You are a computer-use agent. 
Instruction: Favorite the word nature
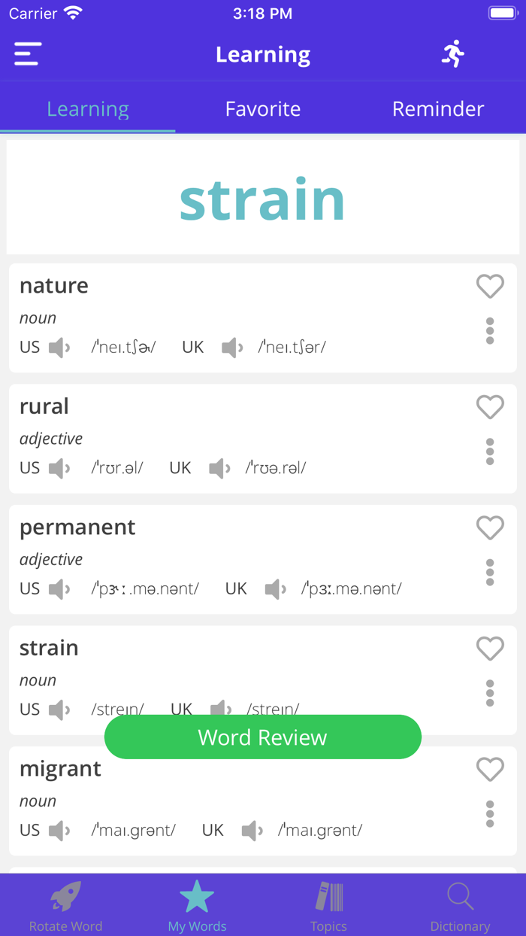[x=490, y=287]
